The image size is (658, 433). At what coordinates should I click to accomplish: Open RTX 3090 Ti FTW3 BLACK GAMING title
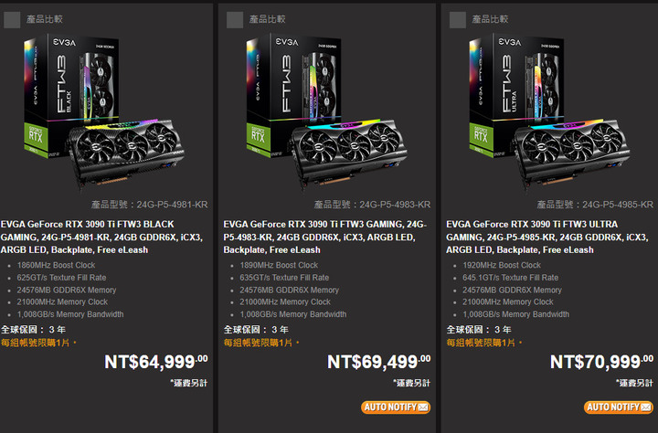pos(101,238)
